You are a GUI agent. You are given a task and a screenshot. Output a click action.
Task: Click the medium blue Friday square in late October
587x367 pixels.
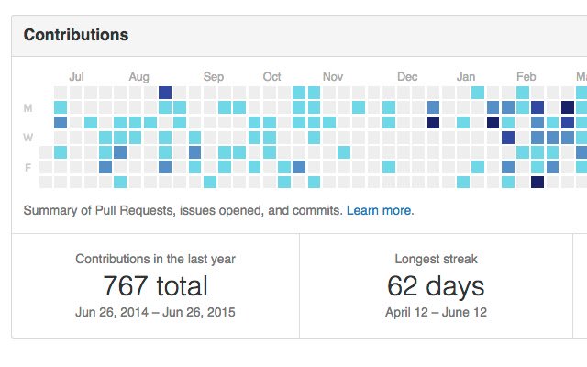tap(299, 167)
